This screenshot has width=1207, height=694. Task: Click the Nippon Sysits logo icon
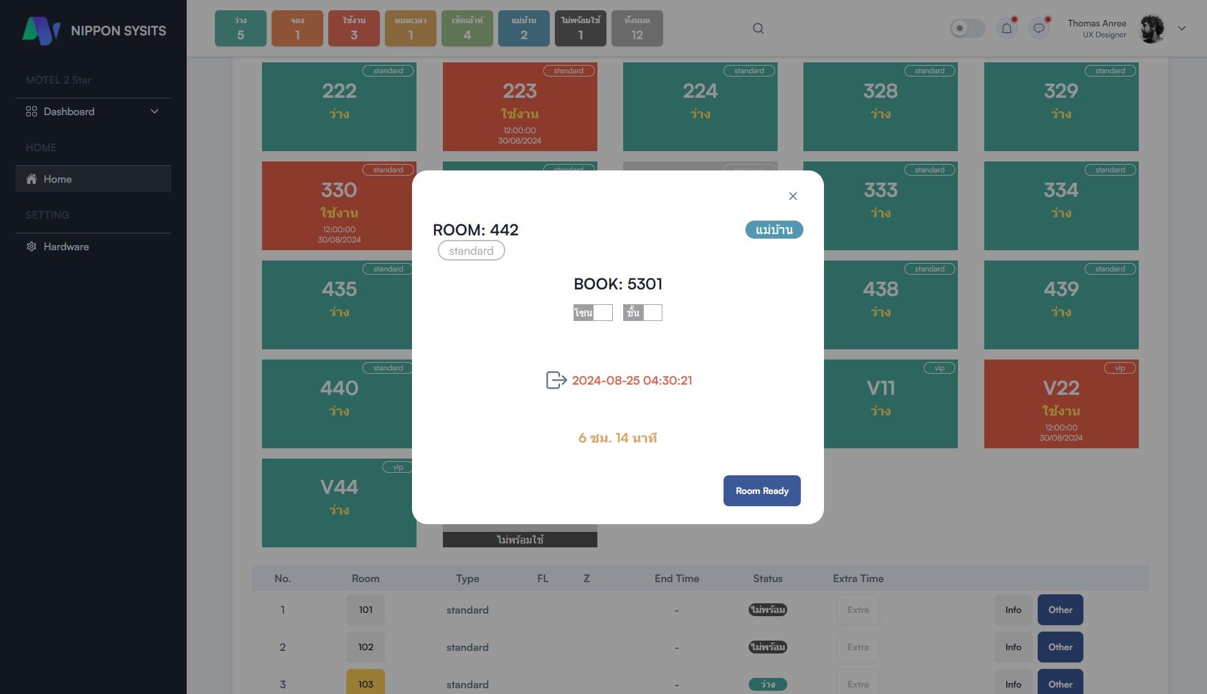[41, 30]
